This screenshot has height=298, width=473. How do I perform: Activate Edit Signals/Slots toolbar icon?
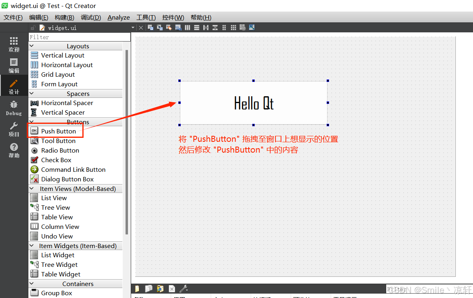tap(160, 28)
